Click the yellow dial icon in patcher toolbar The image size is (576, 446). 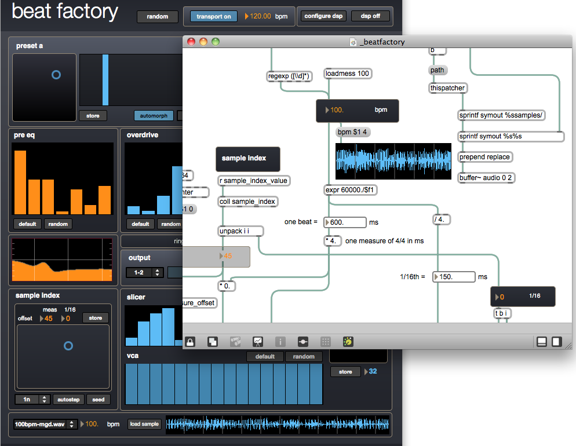pyautogui.click(x=348, y=341)
